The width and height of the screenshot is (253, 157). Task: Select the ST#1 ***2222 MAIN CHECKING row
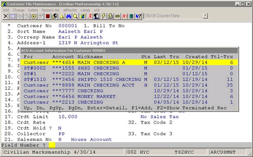(x=129, y=74)
